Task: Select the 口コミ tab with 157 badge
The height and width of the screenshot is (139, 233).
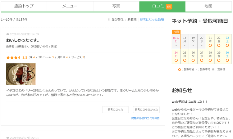Action: (162, 6)
